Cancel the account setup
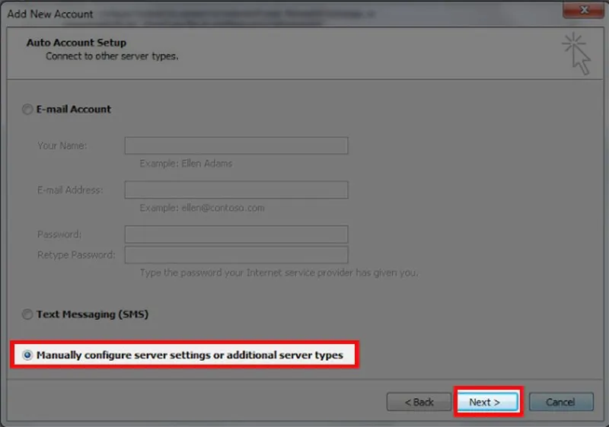Screen dimensions: 609x427 click(x=560, y=402)
